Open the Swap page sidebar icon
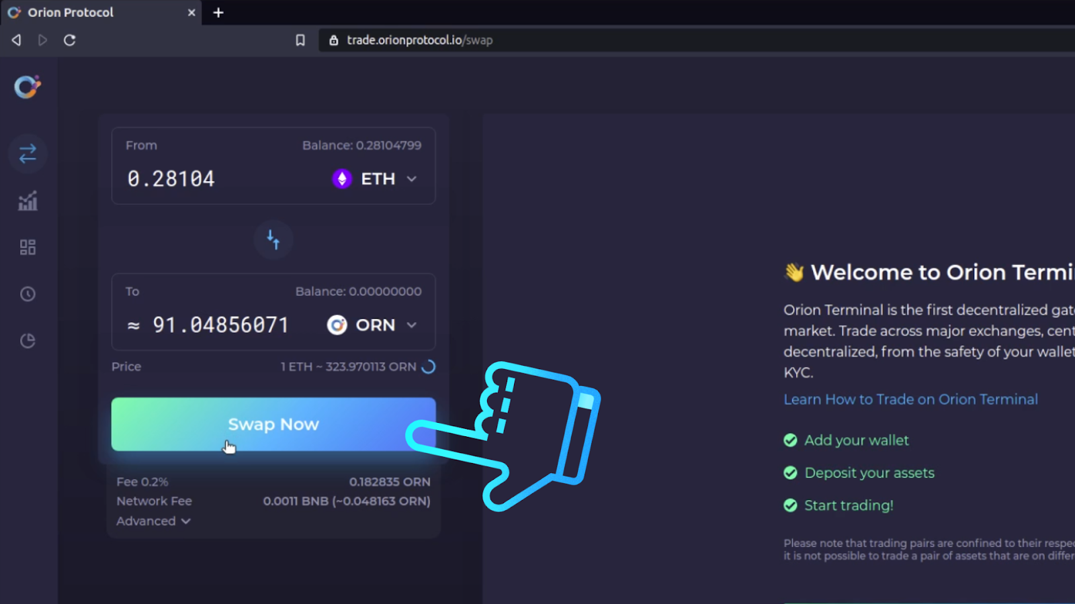 click(28, 154)
